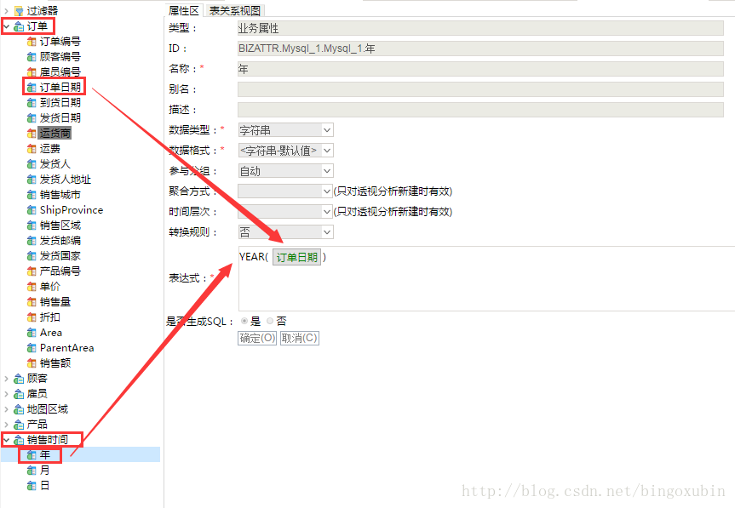This screenshot has width=735, height=508.
Task: Switch to the 表关系视图 tab
Action: pos(234,11)
